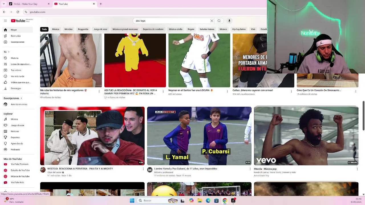This screenshot has width=365, height=205.
Task: Expand the Tú section
Action: click(7, 52)
